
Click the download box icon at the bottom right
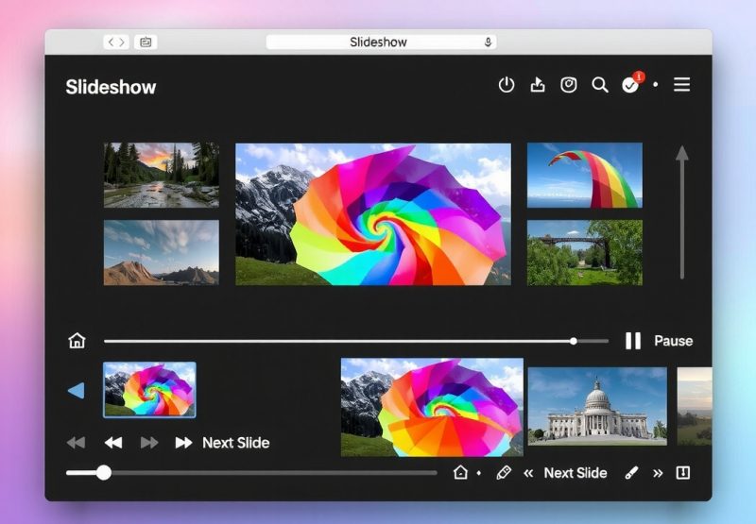(683, 473)
